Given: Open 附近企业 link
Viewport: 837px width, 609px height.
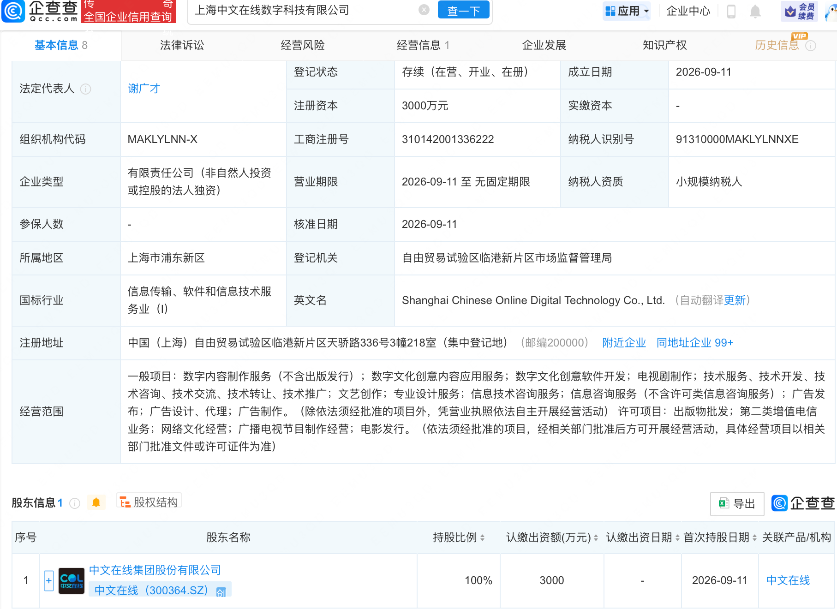Looking at the screenshot, I should [624, 343].
